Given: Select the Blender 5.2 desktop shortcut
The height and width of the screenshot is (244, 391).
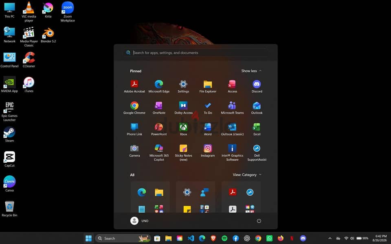Looking at the screenshot, I should click(48, 35).
